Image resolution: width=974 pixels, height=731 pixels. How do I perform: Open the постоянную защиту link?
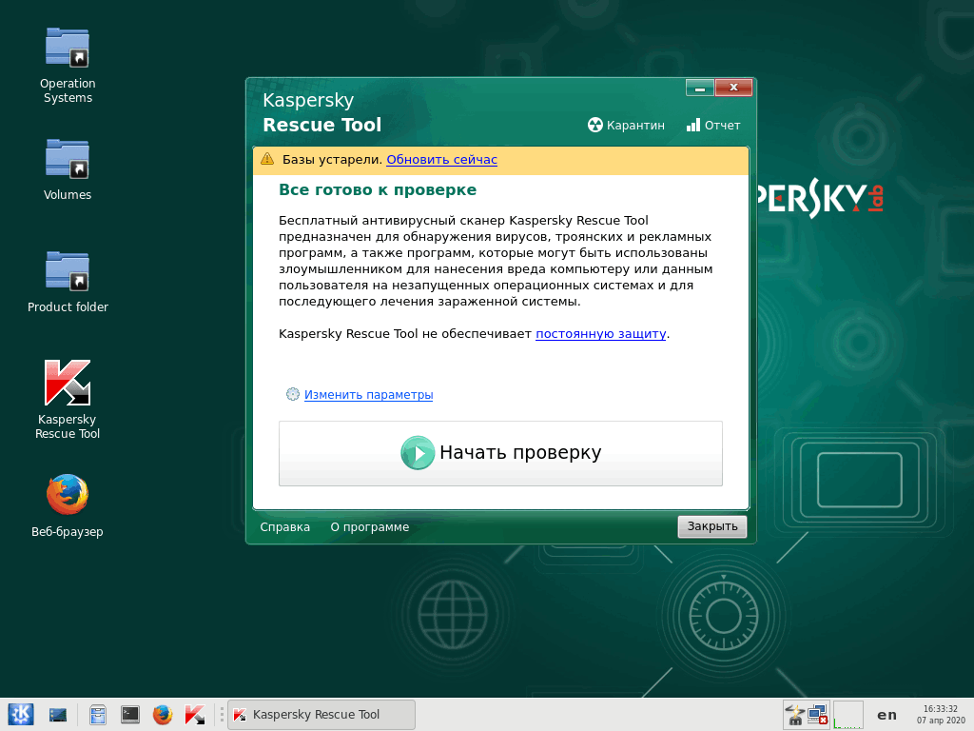[601, 334]
